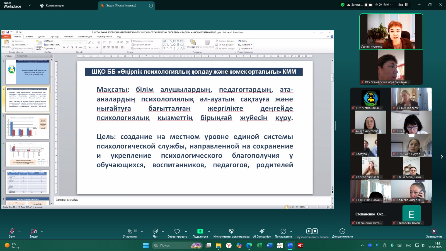Open the Participants (Участники) panel
446x251 pixels.
pos(130,231)
